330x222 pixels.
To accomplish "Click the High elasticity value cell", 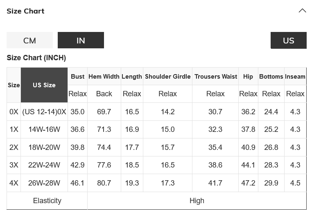I will (x=197, y=201).
